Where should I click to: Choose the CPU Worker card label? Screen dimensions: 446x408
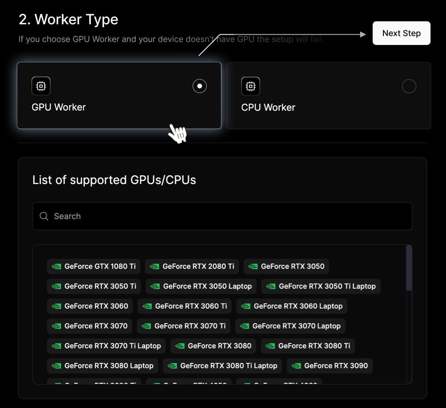click(x=268, y=108)
